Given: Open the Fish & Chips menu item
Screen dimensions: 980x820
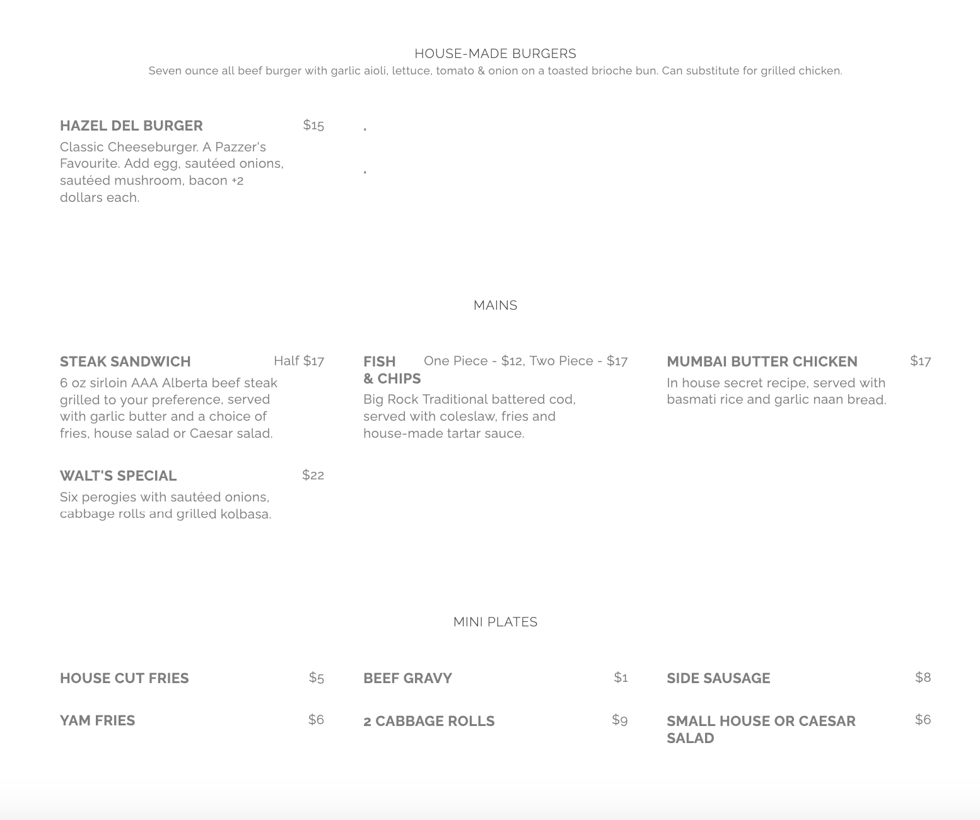Looking at the screenshot, I should [392, 370].
